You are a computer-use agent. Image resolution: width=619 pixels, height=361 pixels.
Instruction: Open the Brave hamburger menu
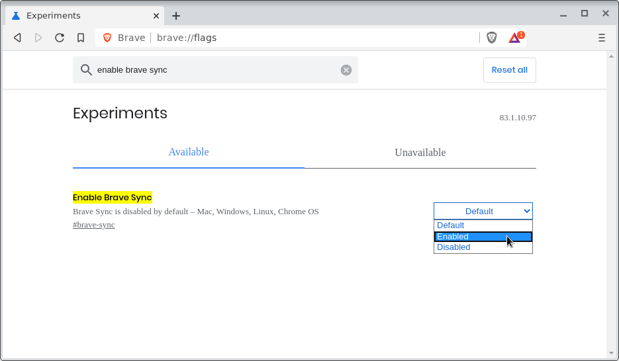click(601, 38)
